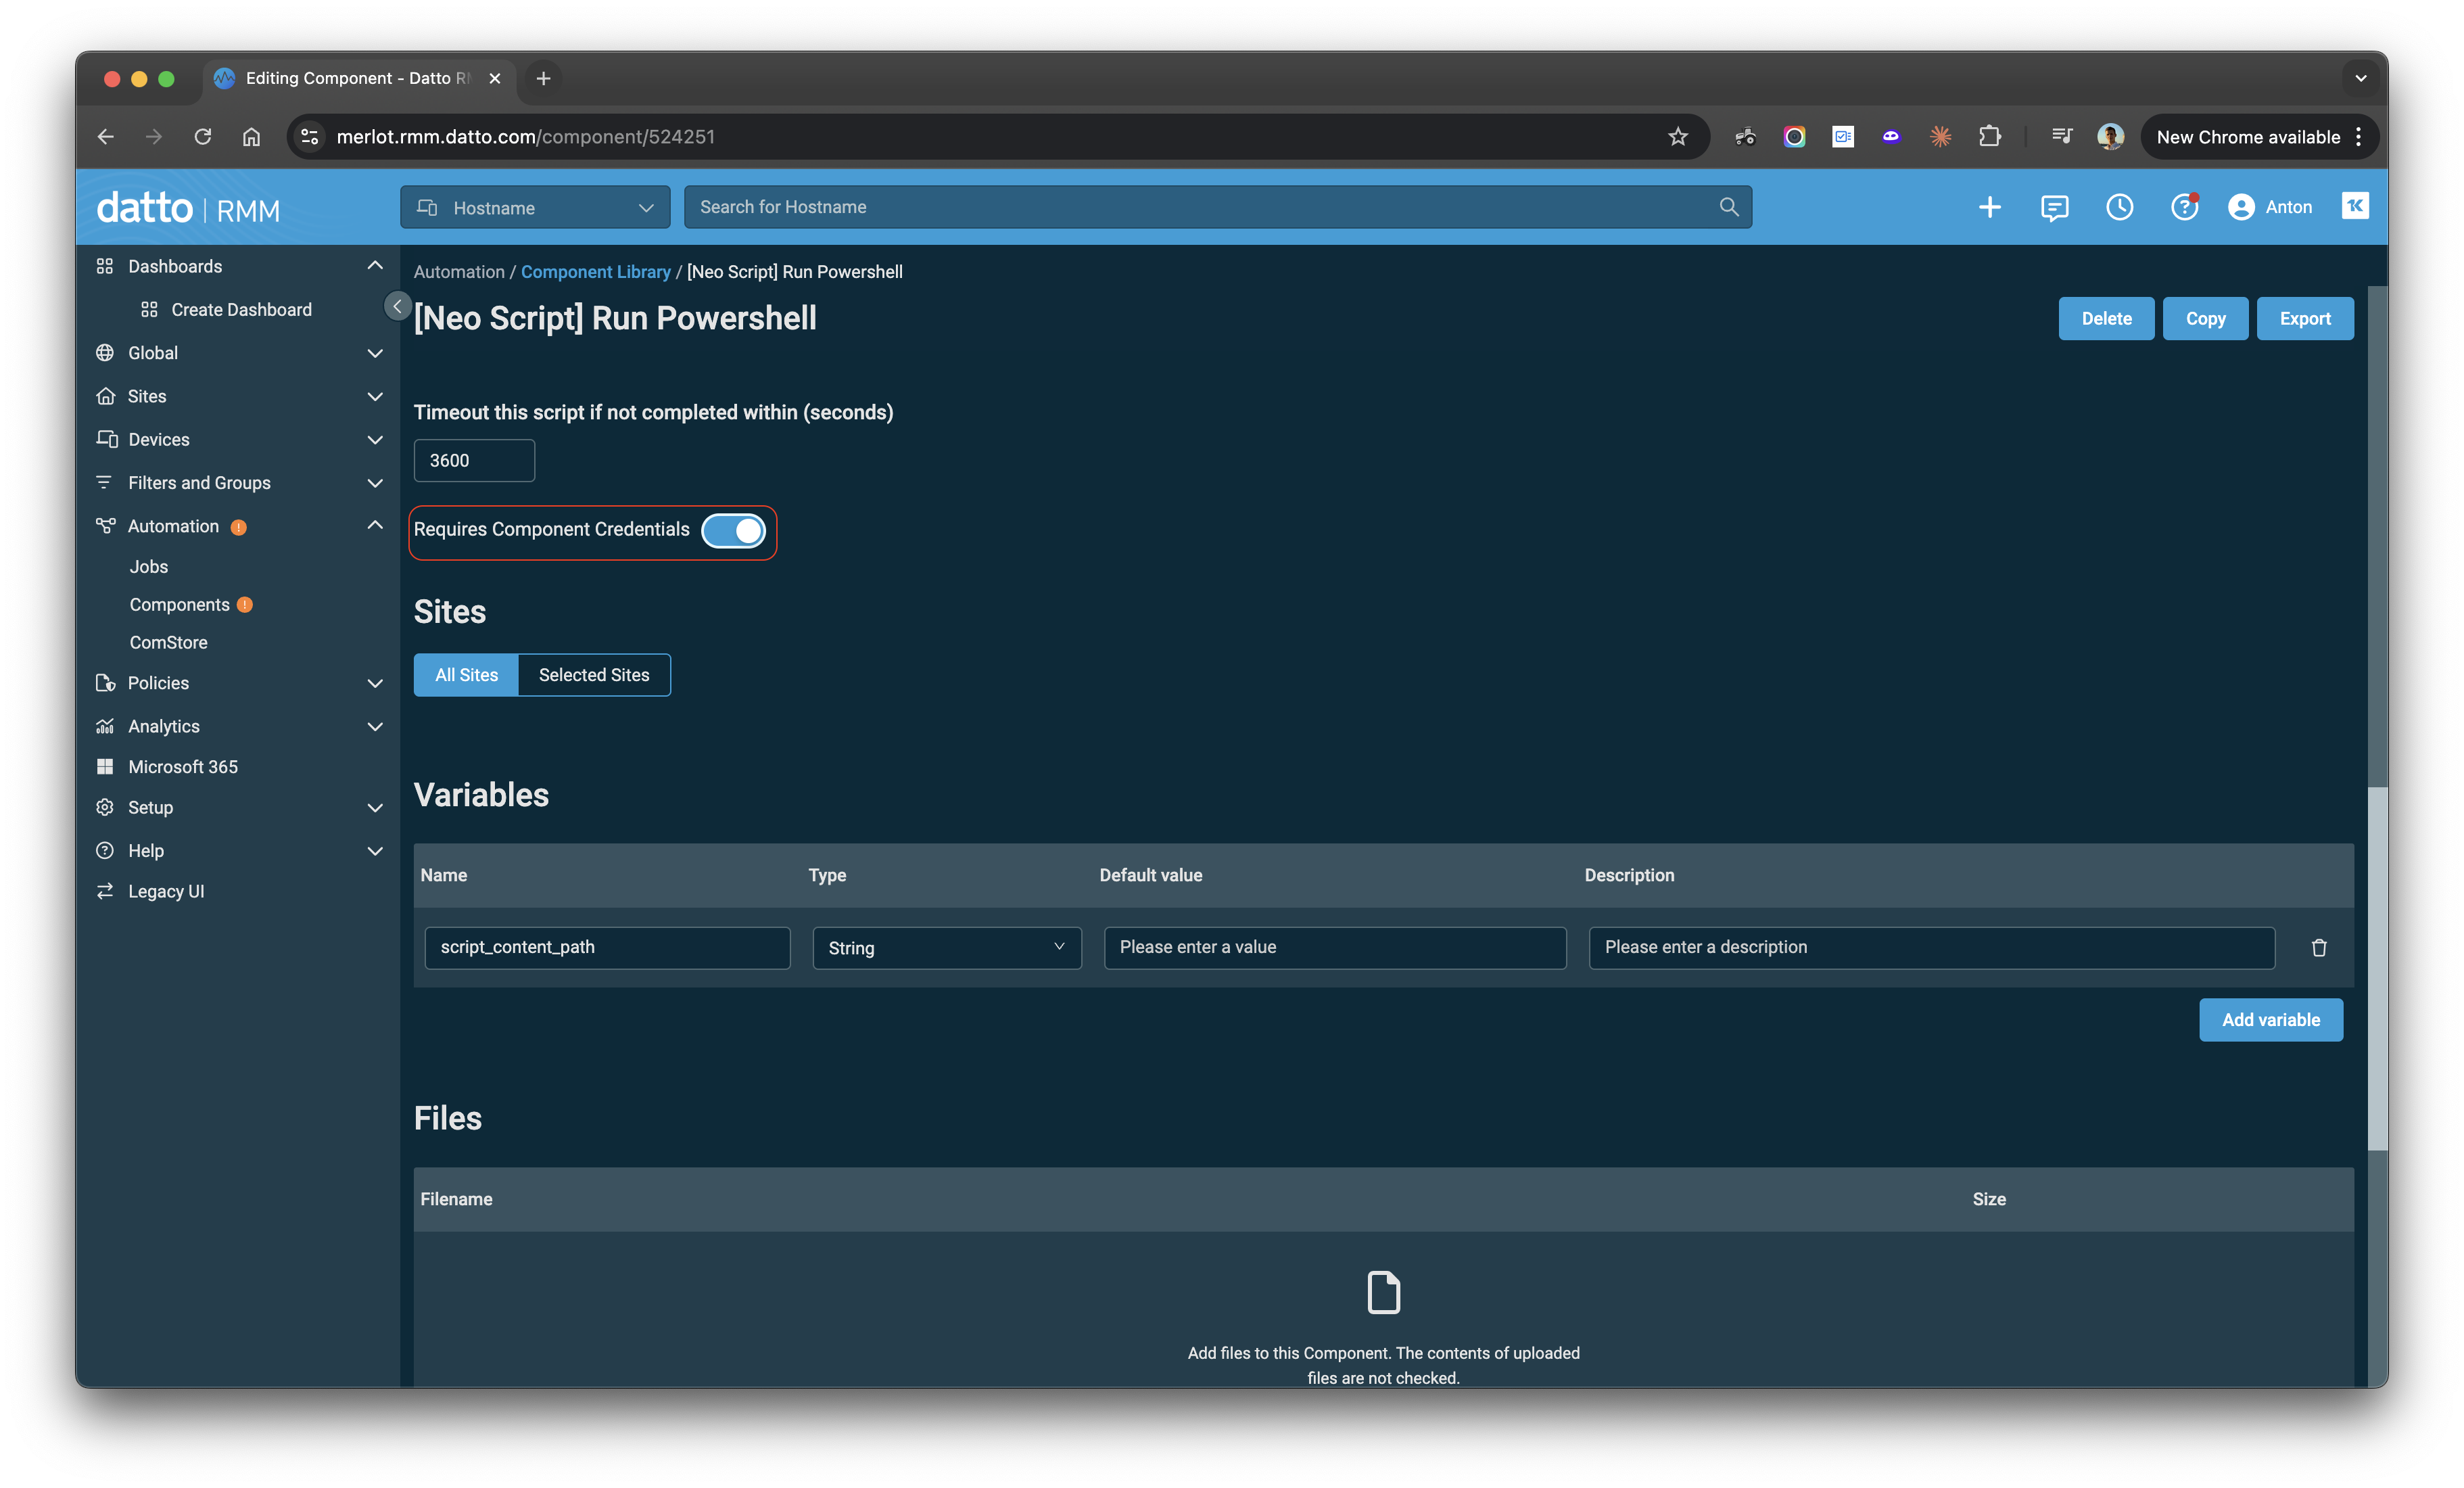Image resolution: width=2464 pixels, height=1488 pixels.
Task: Click the timeout seconds input field
Action: (x=474, y=460)
